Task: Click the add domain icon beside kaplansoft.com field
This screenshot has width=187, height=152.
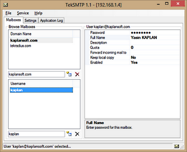Action: point(69,74)
